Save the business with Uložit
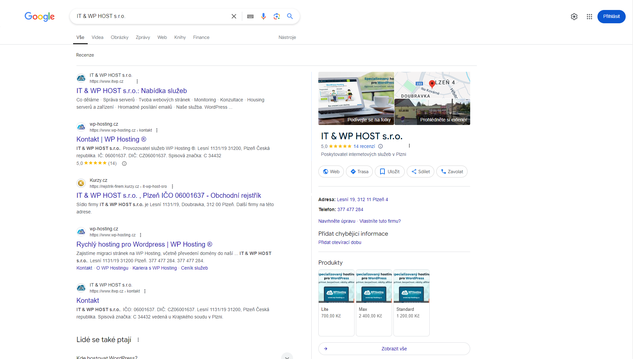The image size is (633, 359). point(389,172)
